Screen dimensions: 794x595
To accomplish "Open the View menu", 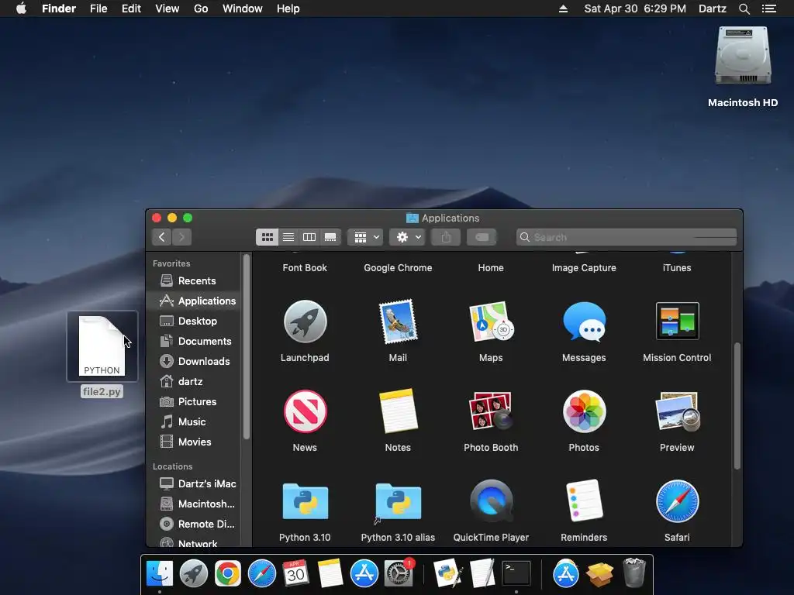I will point(167,9).
